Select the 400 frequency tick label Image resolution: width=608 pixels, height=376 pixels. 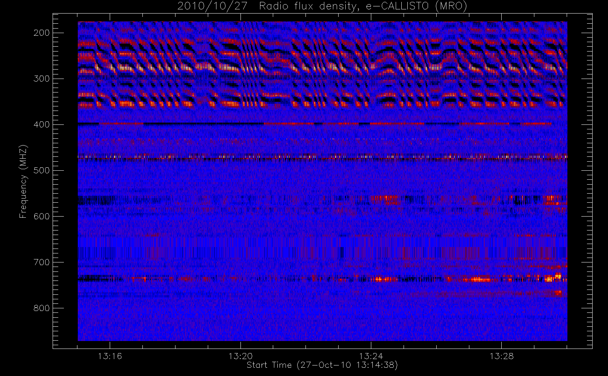coord(42,124)
